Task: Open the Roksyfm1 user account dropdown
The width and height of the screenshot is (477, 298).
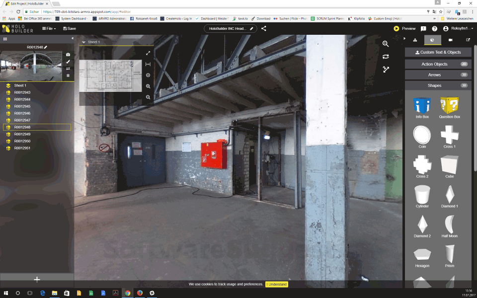Action: pyautogui.click(x=459, y=29)
